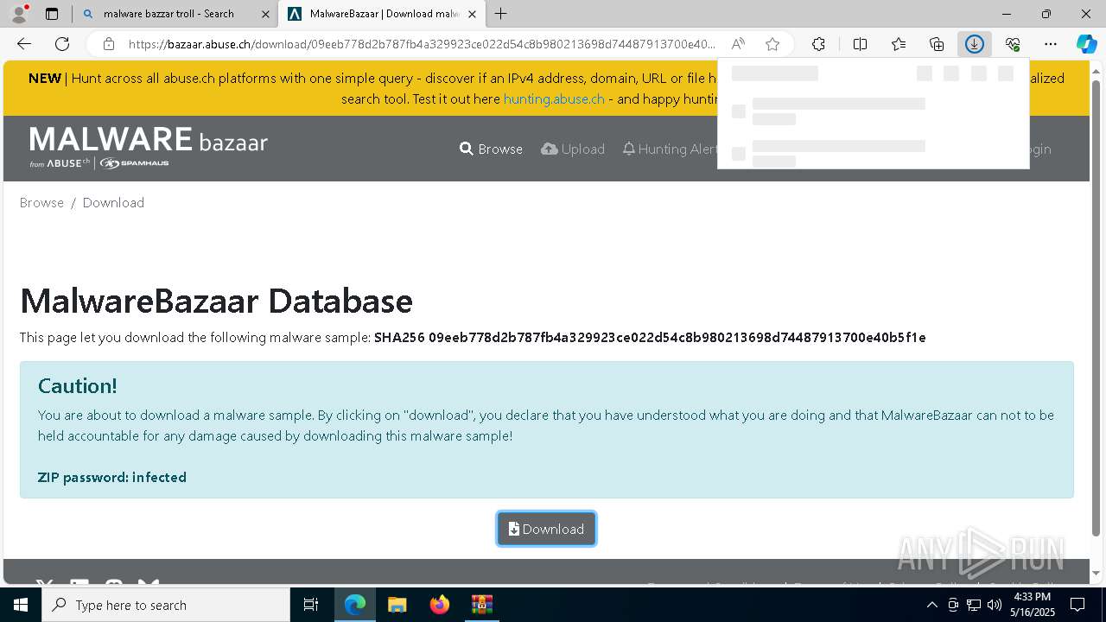Refresh the current page
The width and height of the screenshot is (1106, 622).
coord(62,44)
